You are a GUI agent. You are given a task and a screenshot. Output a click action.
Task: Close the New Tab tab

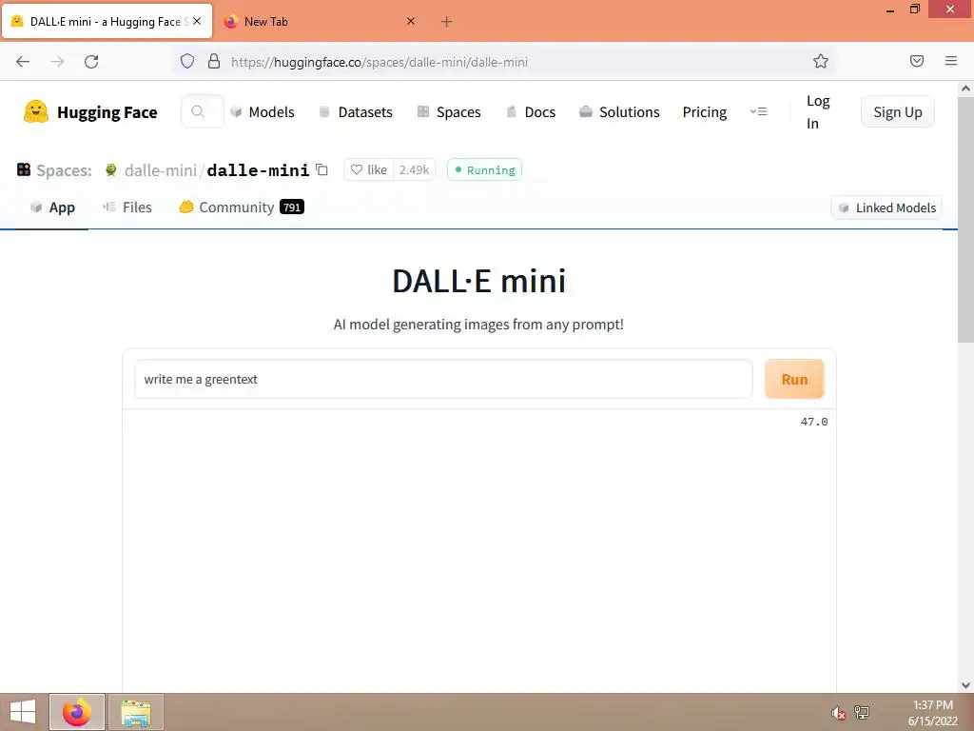pyautogui.click(x=411, y=21)
